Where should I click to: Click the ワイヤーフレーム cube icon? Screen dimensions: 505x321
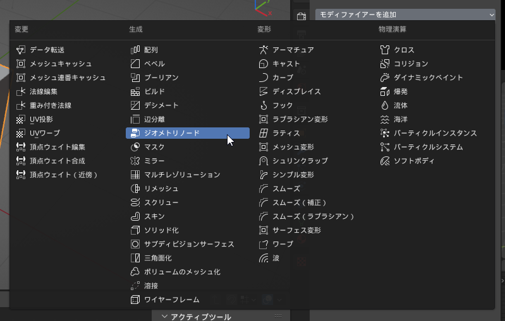coord(135,300)
